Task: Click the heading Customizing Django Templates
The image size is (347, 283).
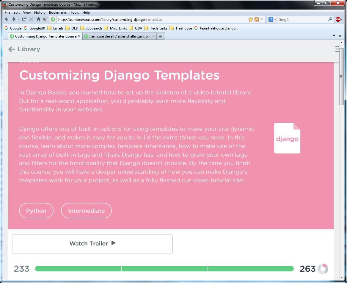Action: [119, 75]
